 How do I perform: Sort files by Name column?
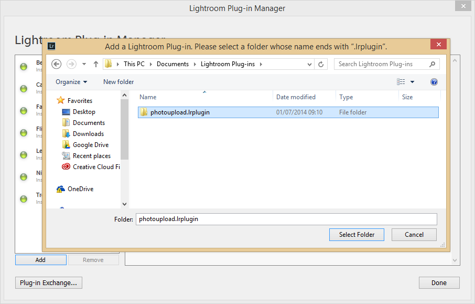pos(148,97)
